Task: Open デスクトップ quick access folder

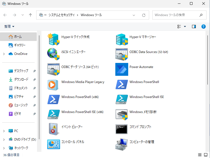Action: pyautogui.click(x=18, y=71)
